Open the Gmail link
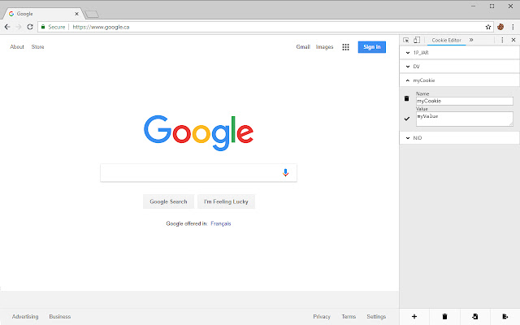Image resolution: width=520 pixels, height=325 pixels. pos(303,47)
